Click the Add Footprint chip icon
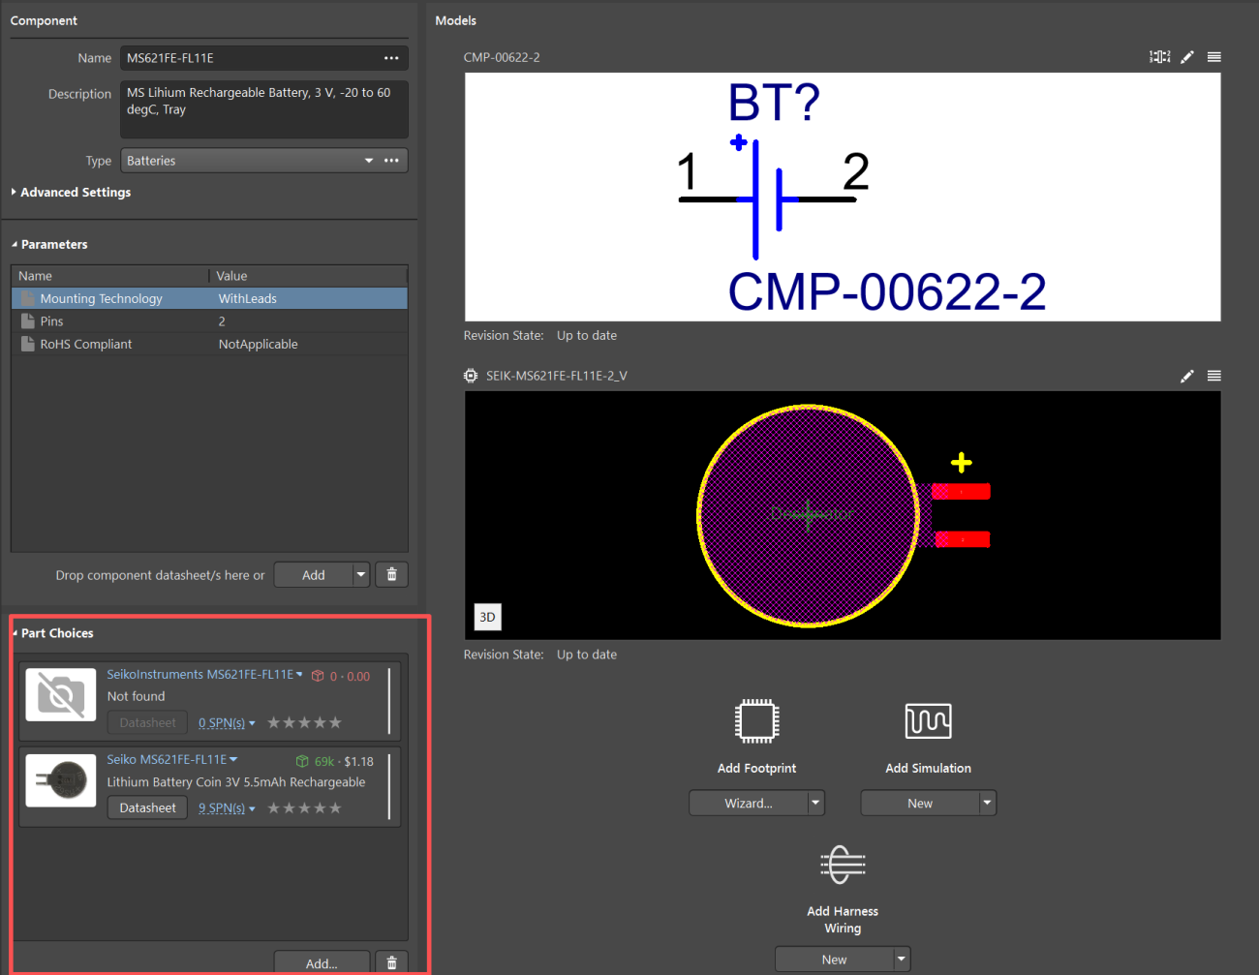Viewport: 1259px width, 975px height. (x=756, y=721)
